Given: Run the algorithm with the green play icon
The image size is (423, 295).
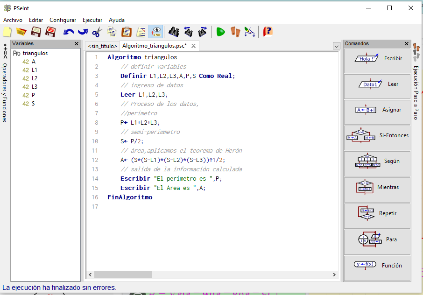Looking at the screenshot, I should pyautogui.click(x=221, y=32).
